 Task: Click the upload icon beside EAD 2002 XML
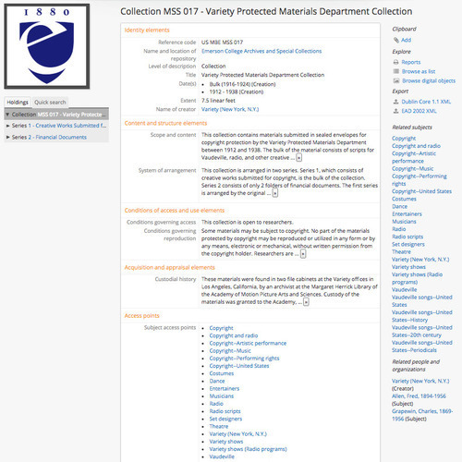(x=396, y=111)
